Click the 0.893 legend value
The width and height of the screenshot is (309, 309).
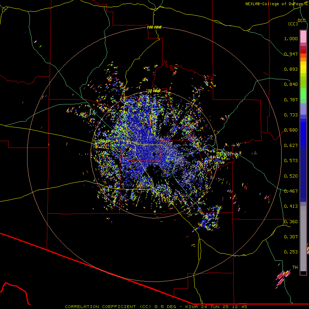click(x=291, y=69)
